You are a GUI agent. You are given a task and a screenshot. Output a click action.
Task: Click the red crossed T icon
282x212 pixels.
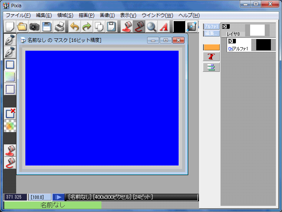[x=211, y=56]
